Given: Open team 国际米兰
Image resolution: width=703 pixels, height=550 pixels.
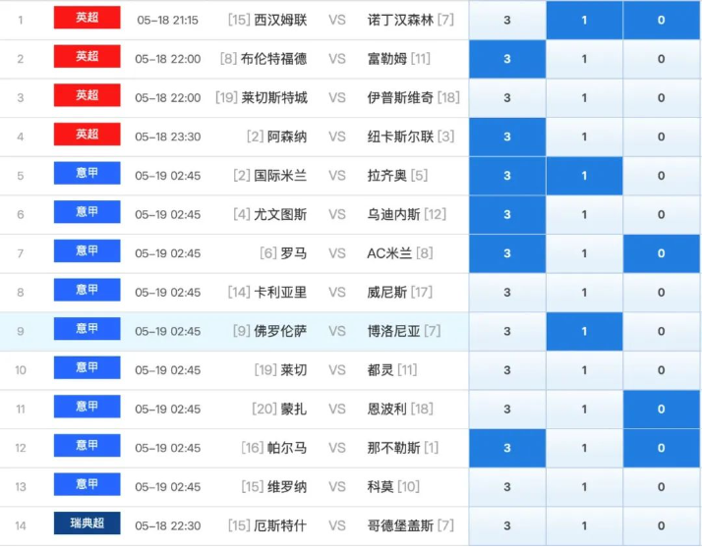Looking at the screenshot, I should click(280, 176).
